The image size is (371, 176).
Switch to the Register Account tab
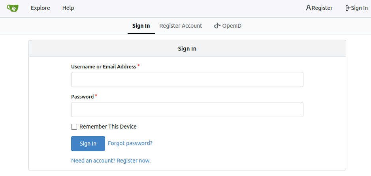[x=181, y=26]
